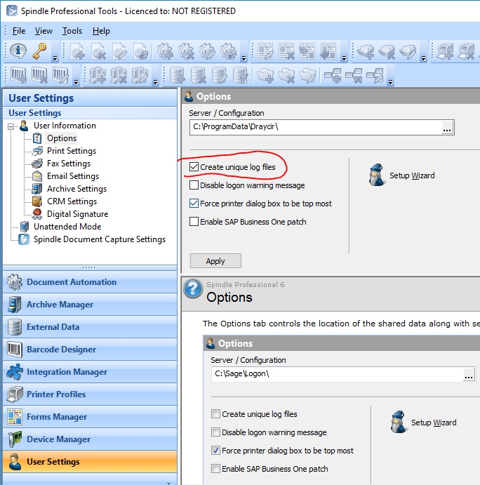480x485 pixels.
Task: Switch to External Data pane
Action: (x=90, y=327)
